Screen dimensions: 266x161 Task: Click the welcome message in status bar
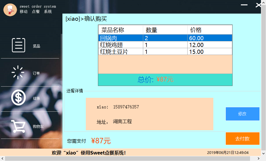[x=88, y=153]
